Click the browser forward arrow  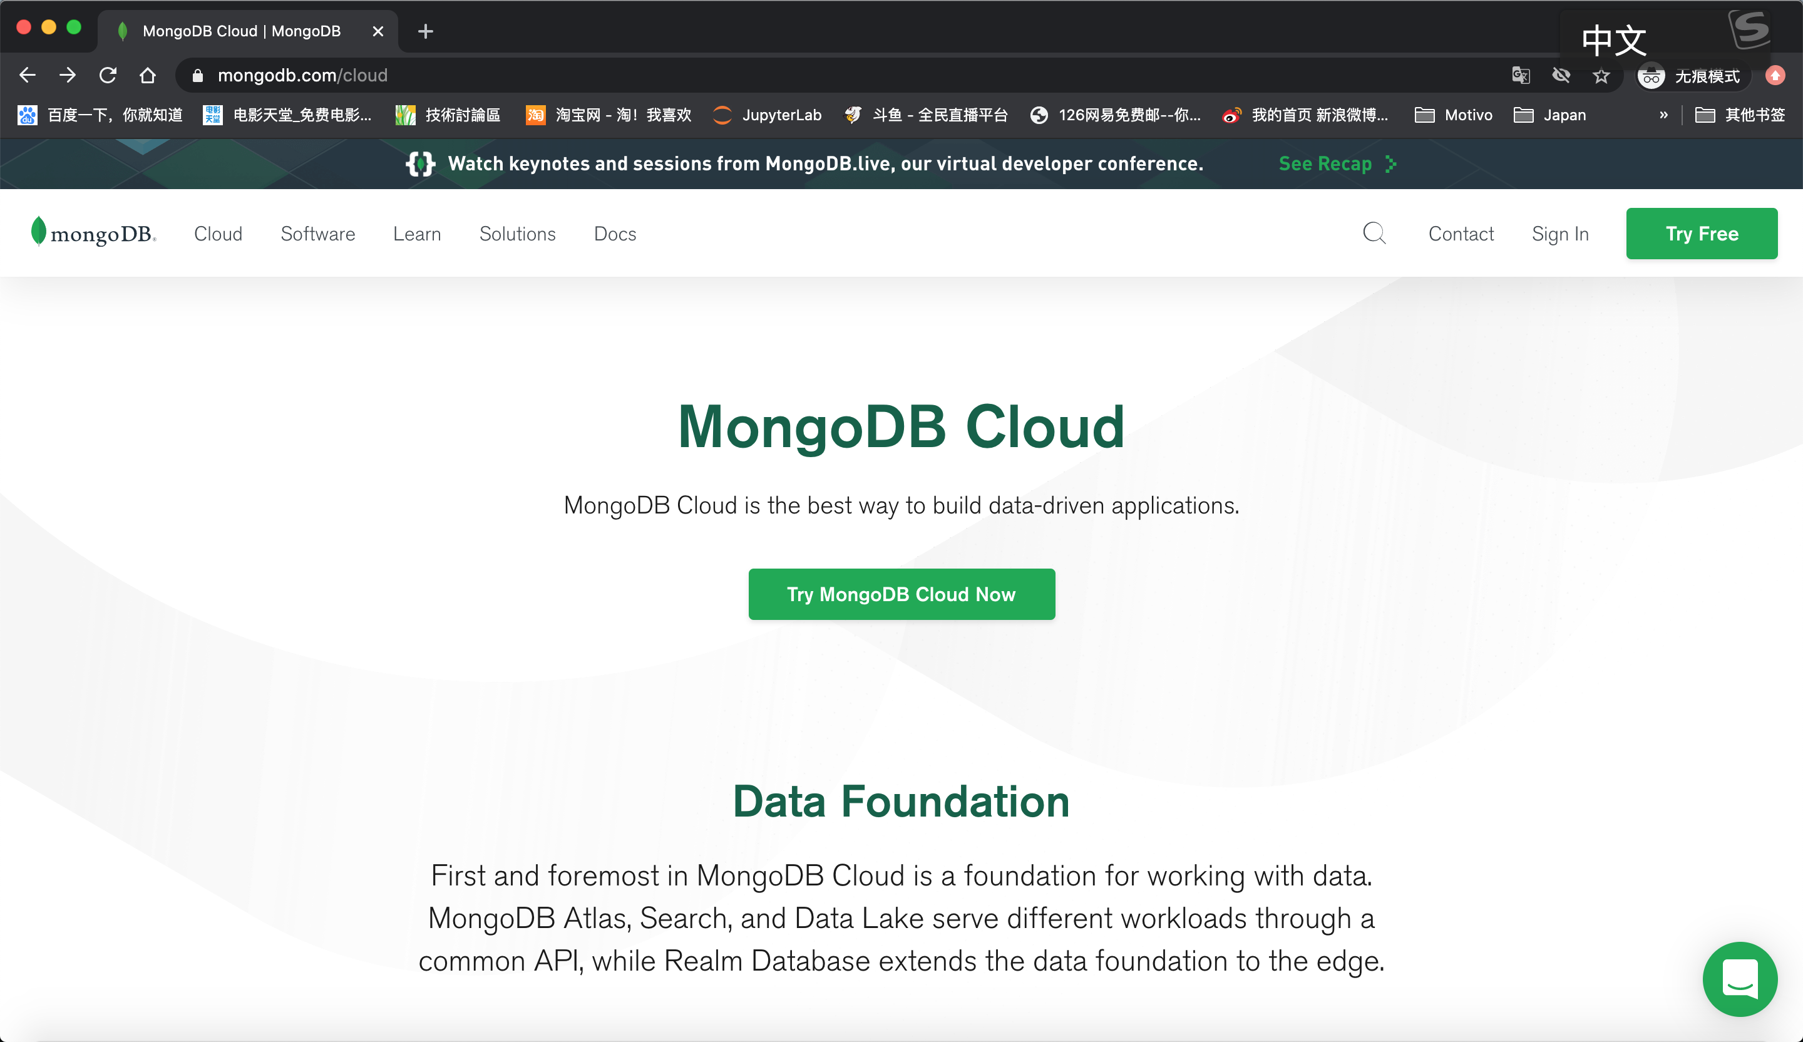point(67,75)
